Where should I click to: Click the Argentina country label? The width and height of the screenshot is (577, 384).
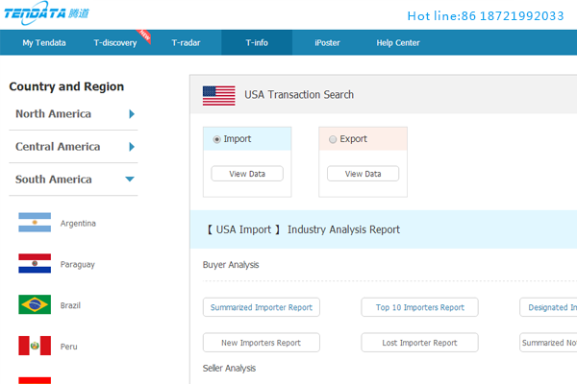[78, 224]
